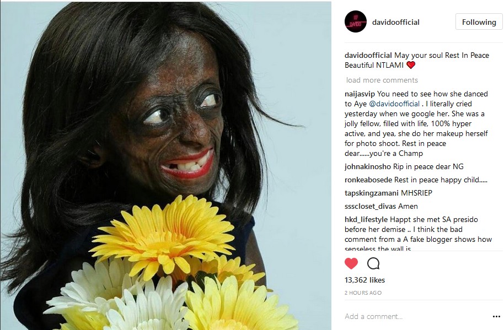Click the 2 HOURS AGO timestamp
The image size is (504, 330).
point(363,293)
